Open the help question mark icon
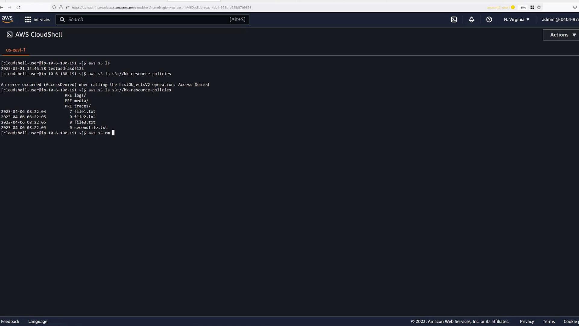 click(x=489, y=19)
